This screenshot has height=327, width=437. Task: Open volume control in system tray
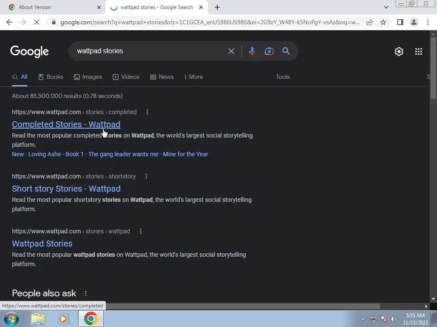tap(394, 319)
